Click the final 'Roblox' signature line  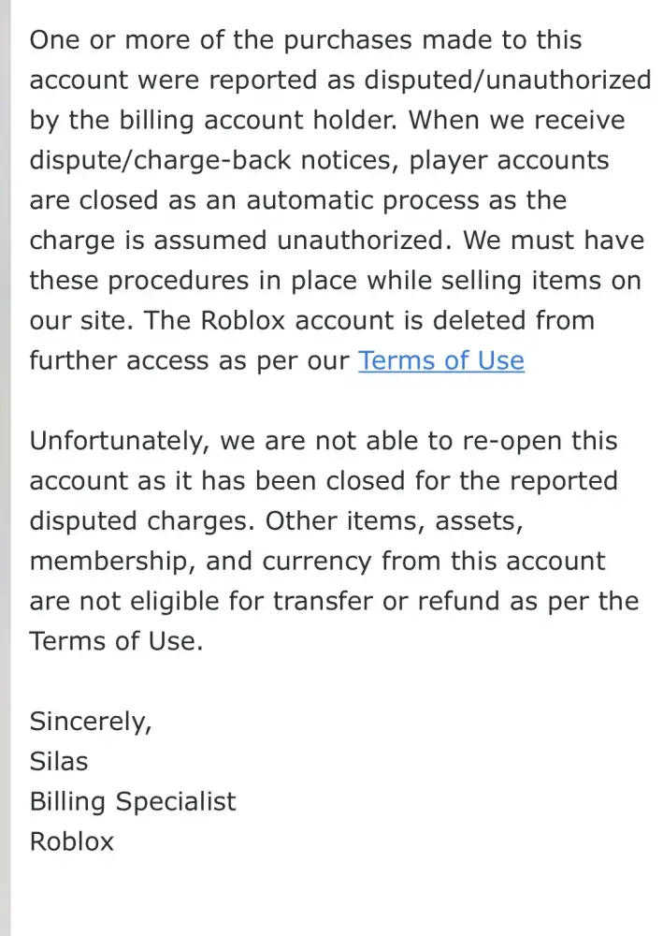71,841
